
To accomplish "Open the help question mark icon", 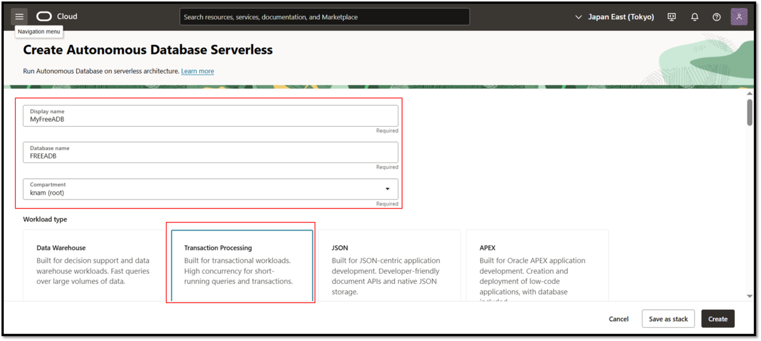I will pos(717,17).
